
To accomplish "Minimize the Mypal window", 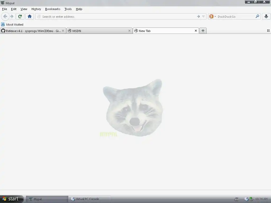I will click(x=249, y=2).
